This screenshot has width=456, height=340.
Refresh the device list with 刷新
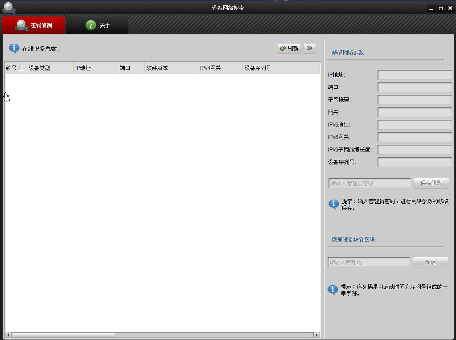click(289, 48)
